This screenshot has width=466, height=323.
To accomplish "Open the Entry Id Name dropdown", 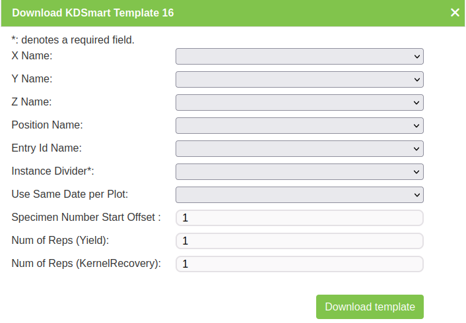I will 299,149.
